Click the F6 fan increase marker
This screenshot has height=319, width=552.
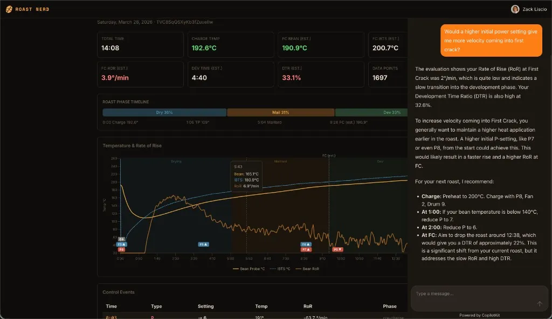click(306, 244)
